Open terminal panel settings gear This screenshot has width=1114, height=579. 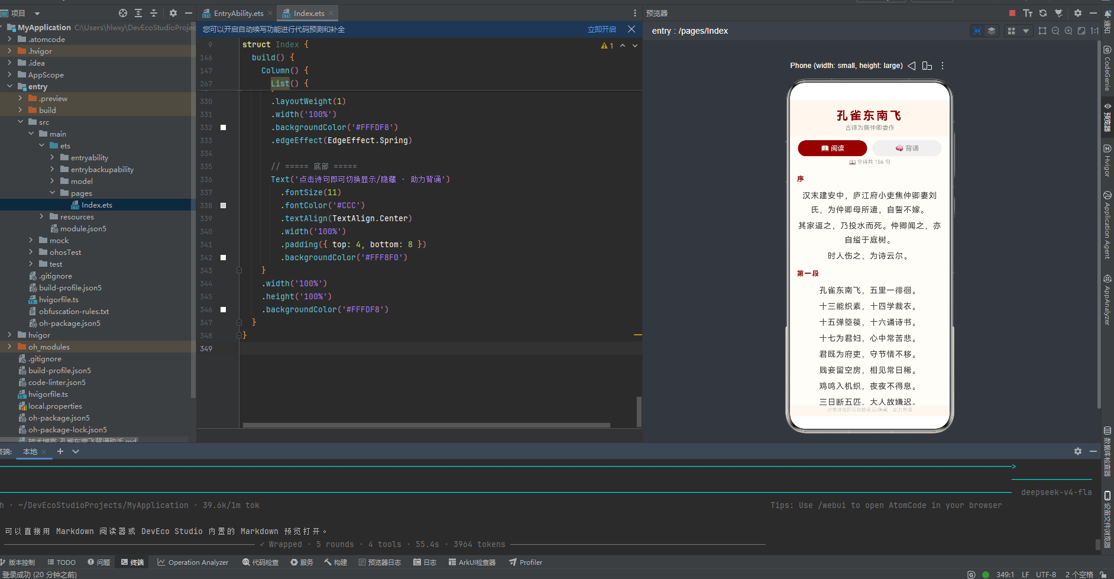(1078, 451)
